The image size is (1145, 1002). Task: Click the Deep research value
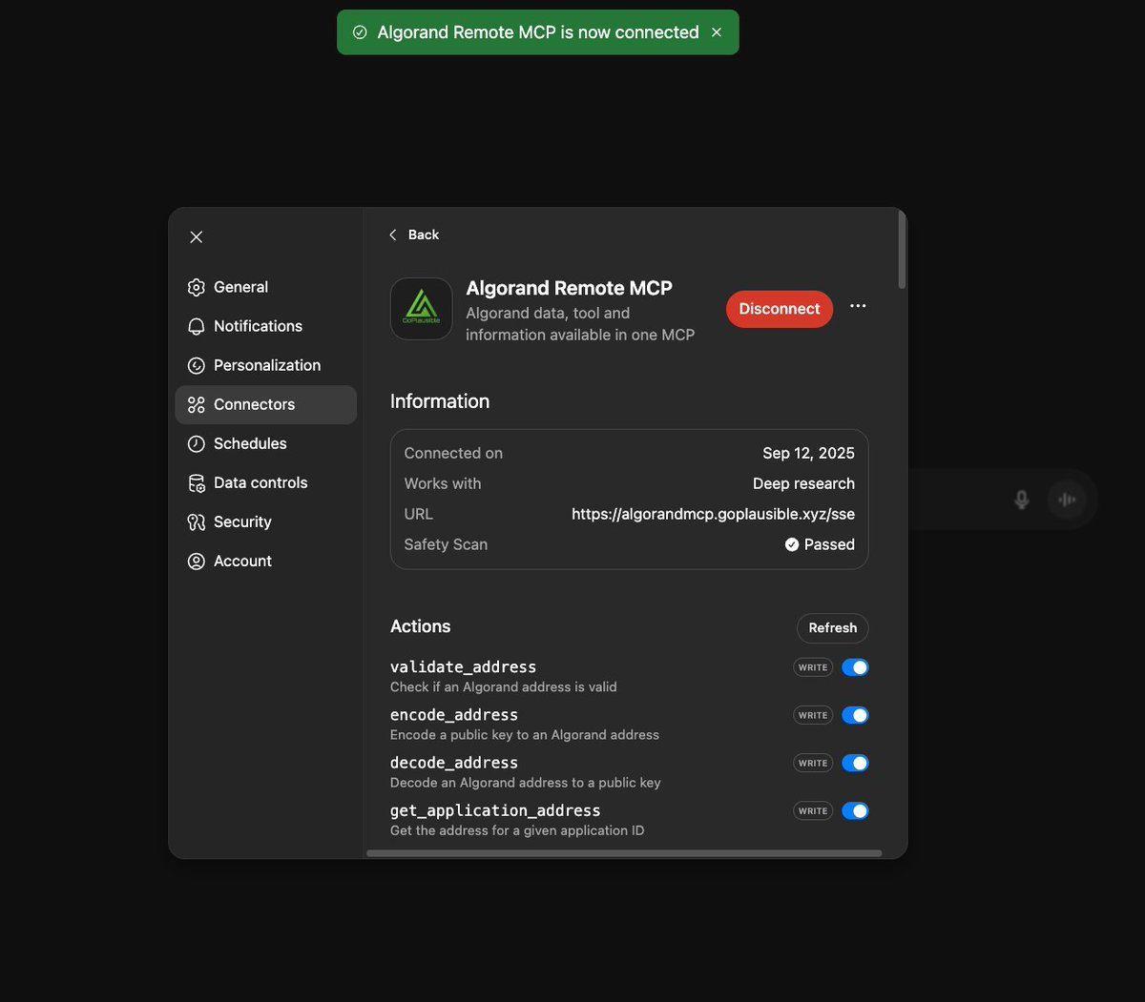[x=803, y=483]
